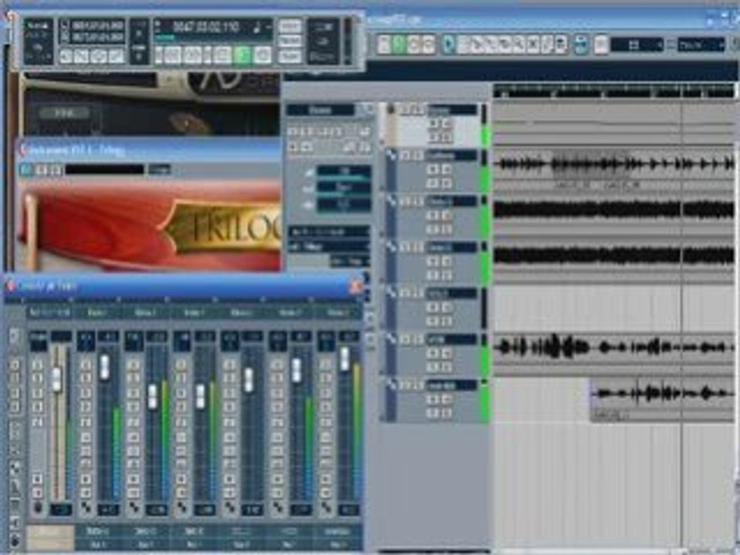Click the left locator value in transport panel

pos(98,25)
